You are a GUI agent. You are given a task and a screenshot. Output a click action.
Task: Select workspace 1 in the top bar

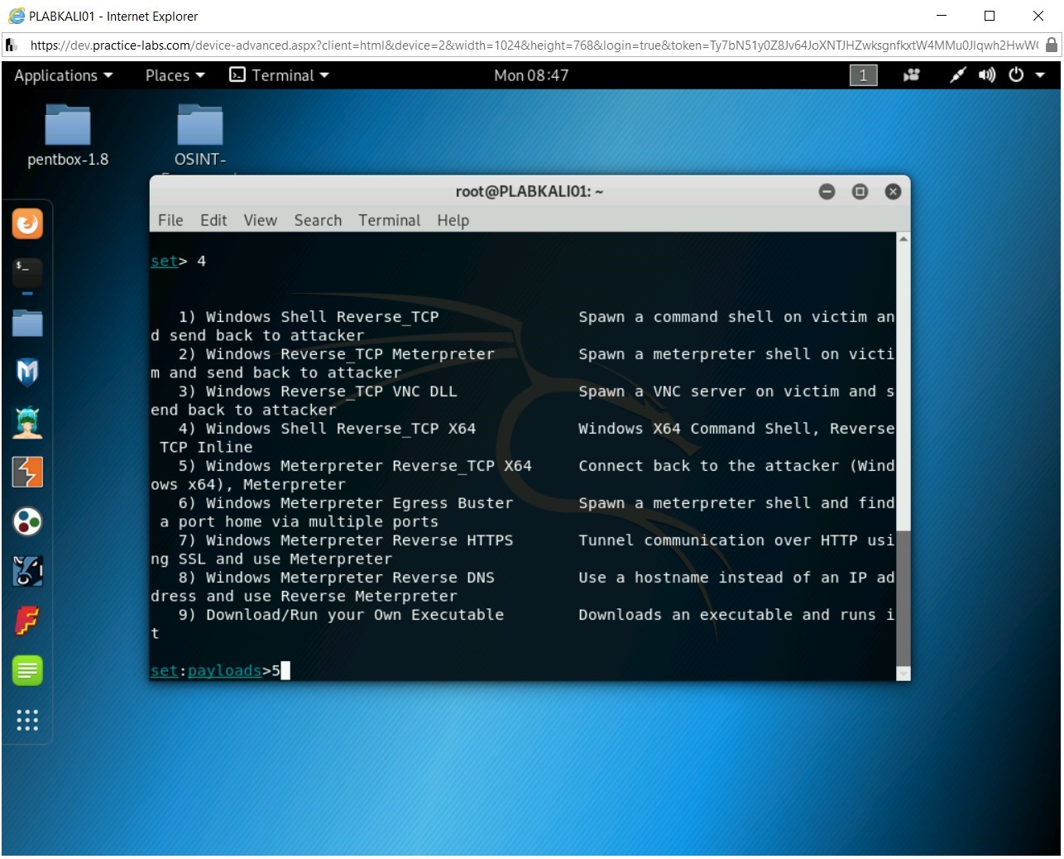tap(862, 75)
